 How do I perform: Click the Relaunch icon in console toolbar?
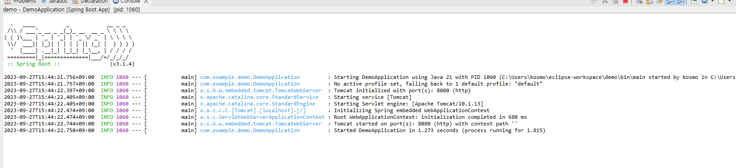click(x=594, y=1)
